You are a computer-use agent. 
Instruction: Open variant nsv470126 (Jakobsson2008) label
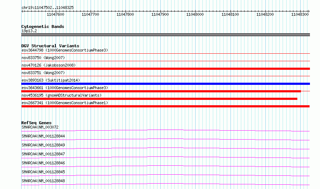(49, 65)
